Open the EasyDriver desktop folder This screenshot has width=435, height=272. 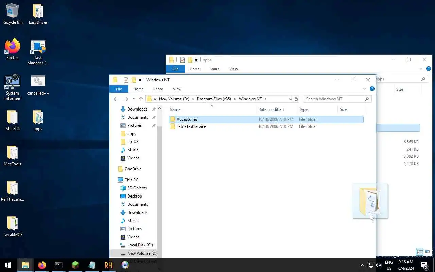tap(38, 14)
